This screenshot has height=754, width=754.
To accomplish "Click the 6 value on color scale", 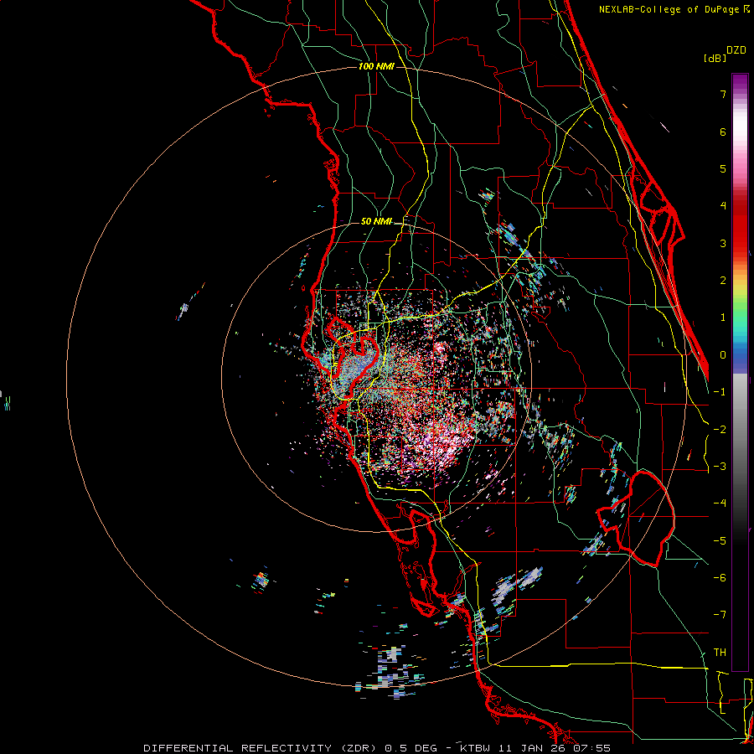I will 723,132.
